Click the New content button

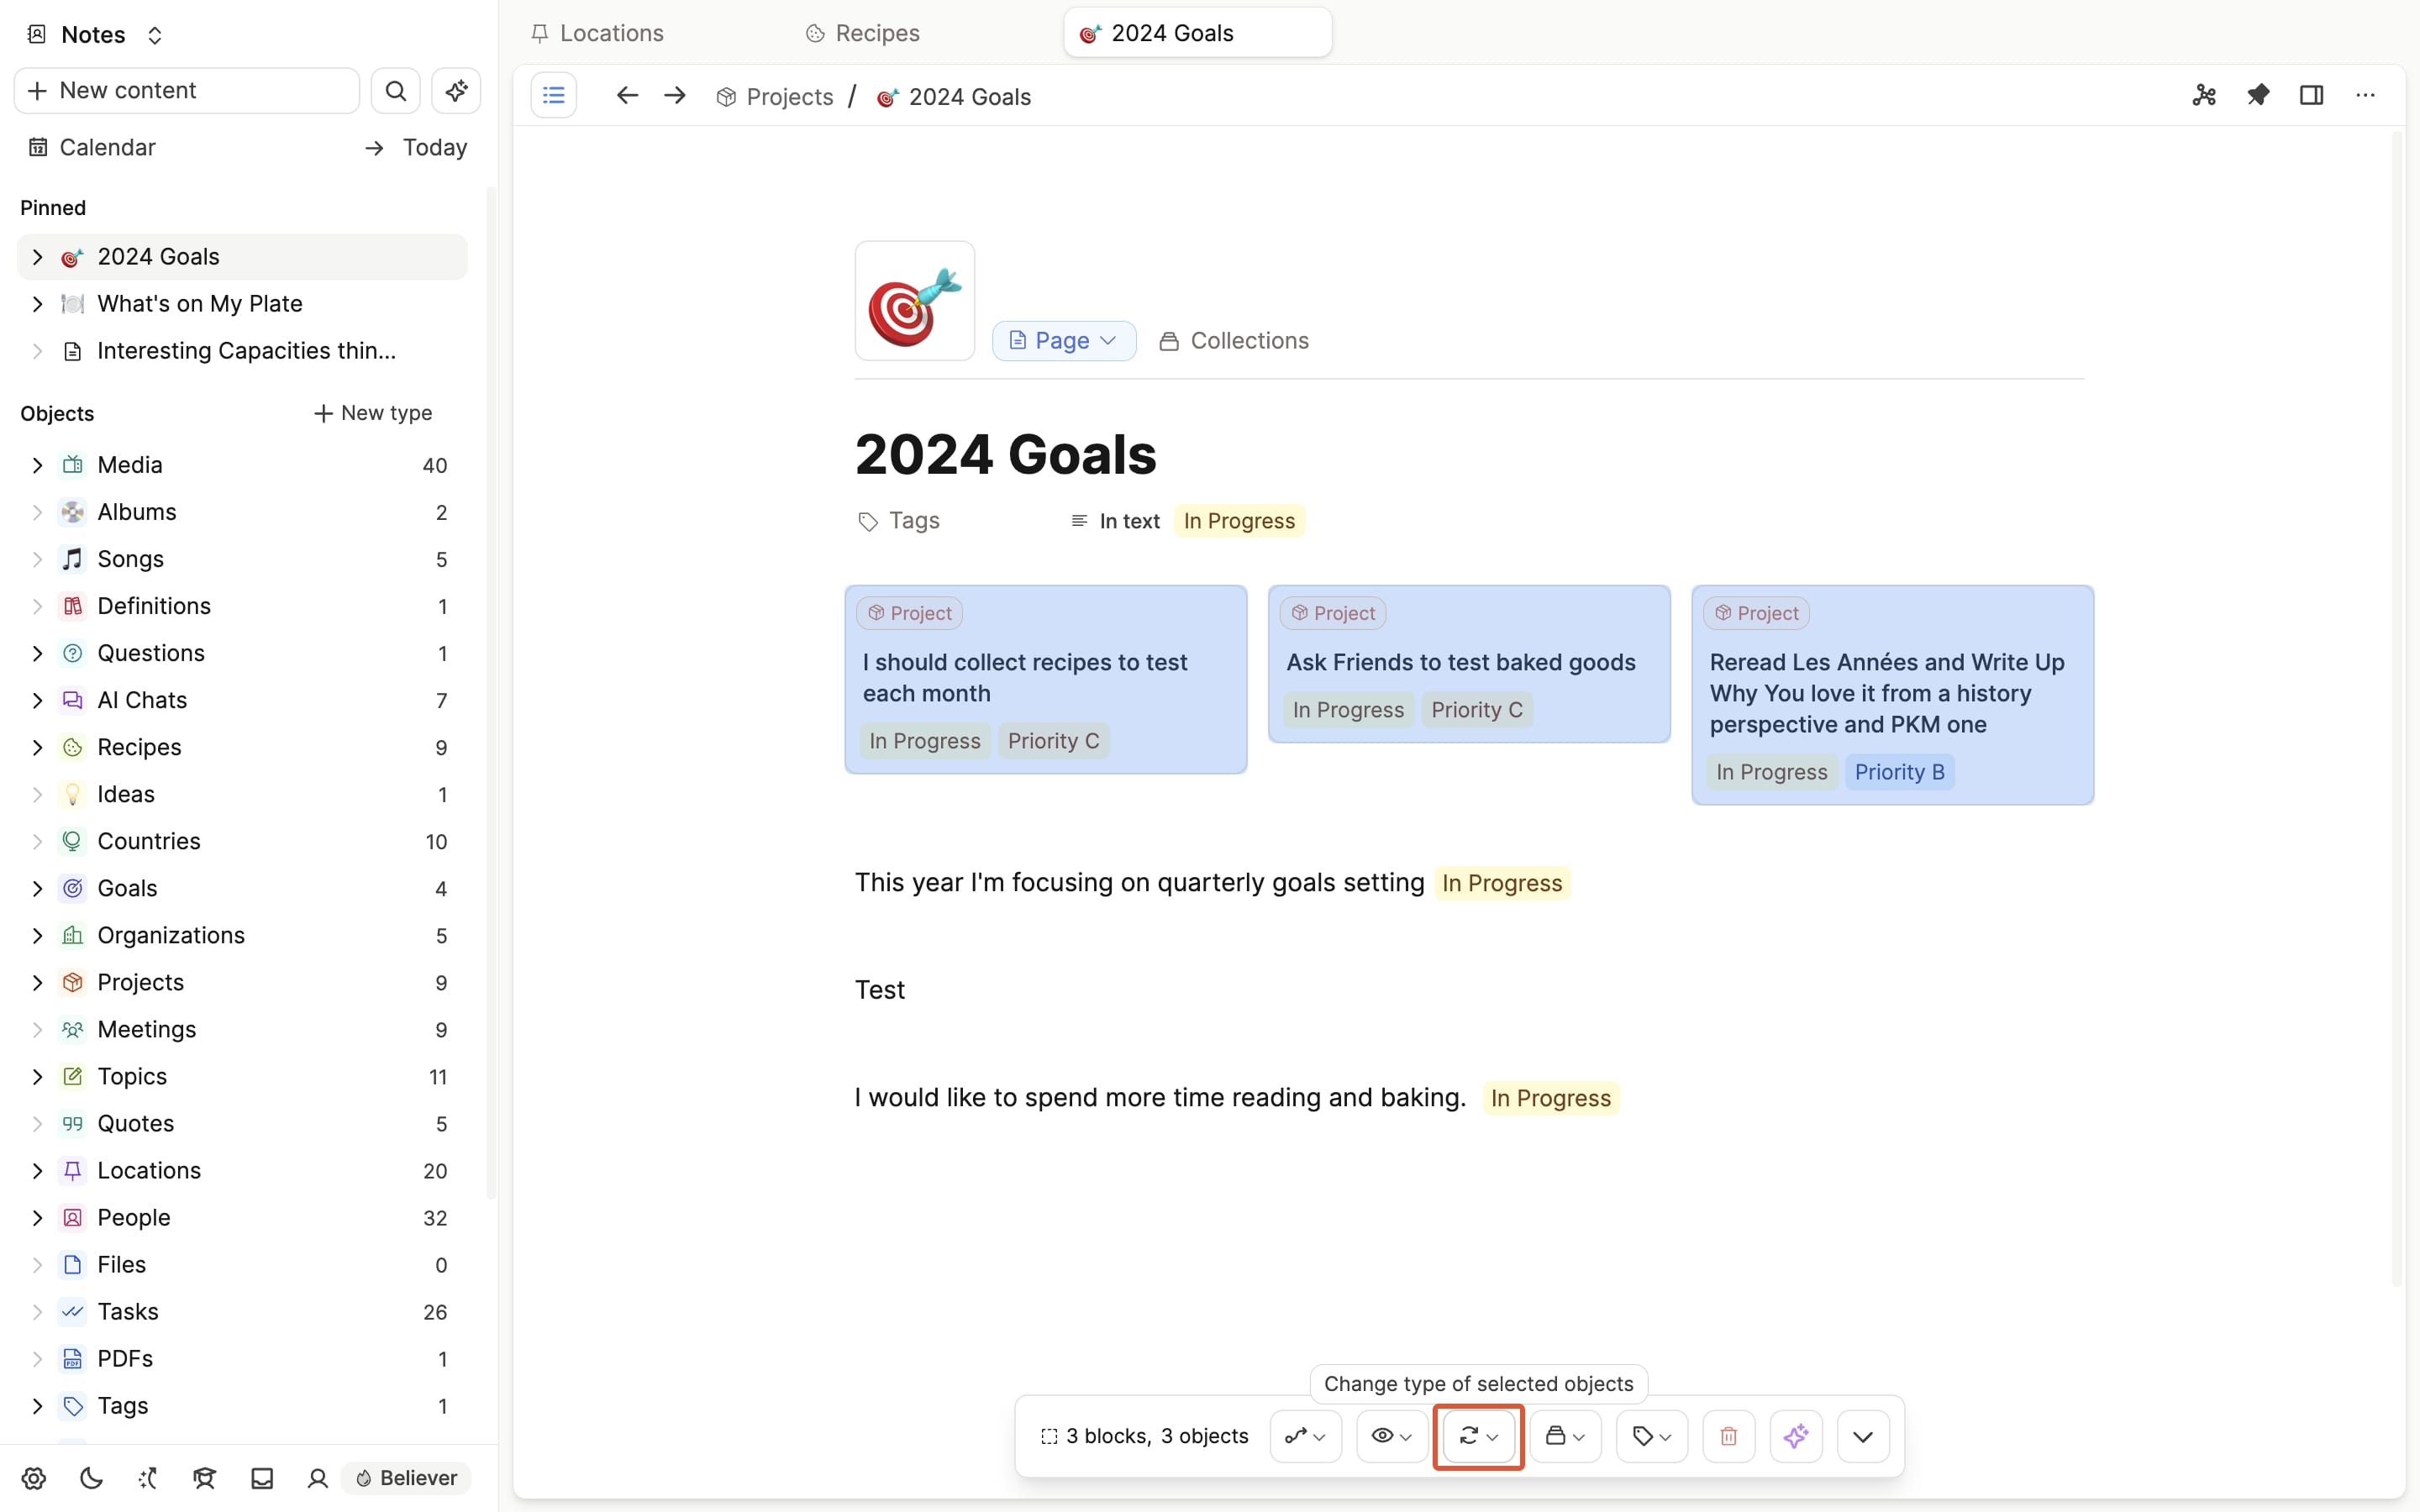tap(187, 91)
